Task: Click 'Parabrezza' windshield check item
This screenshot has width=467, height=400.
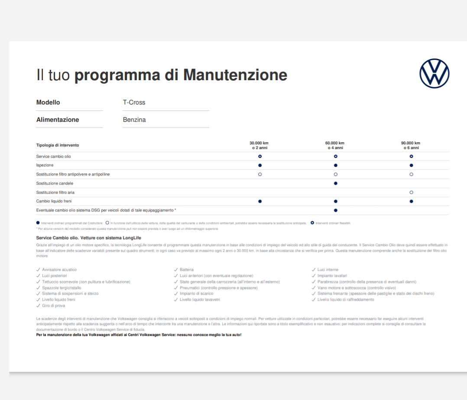Action: tap(366, 282)
